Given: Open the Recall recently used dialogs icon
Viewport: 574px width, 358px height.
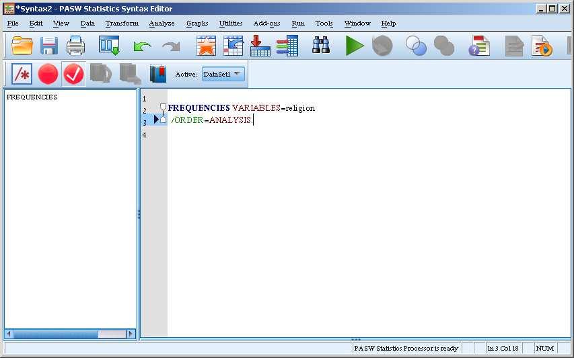Looking at the screenshot, I should (x=109, y=46).
